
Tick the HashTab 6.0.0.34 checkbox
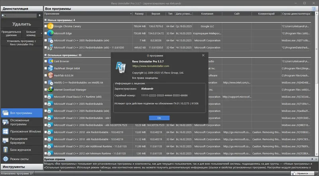(45, 75)
